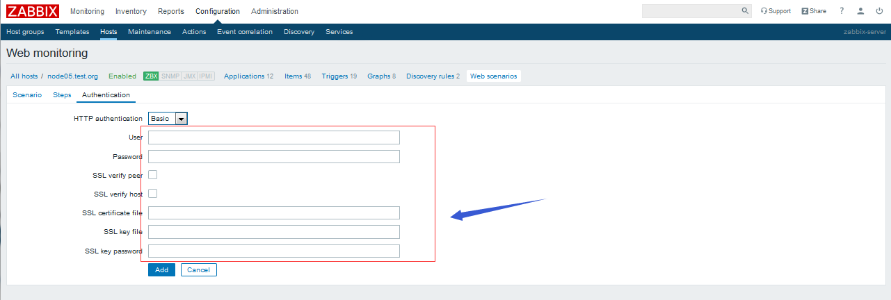Switch to the Scenario tab
The width and height of the screenshot is (891, 300).
pyautogui.click(x=27, y=94)
